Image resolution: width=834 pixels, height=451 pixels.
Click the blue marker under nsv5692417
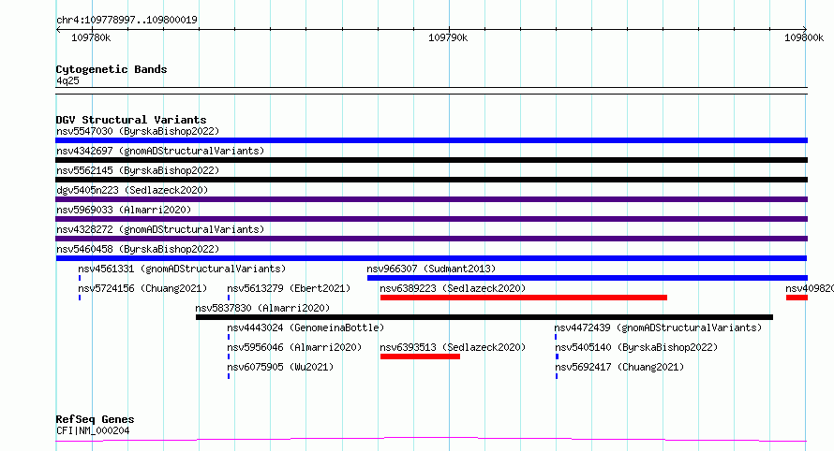coord(557,376)
